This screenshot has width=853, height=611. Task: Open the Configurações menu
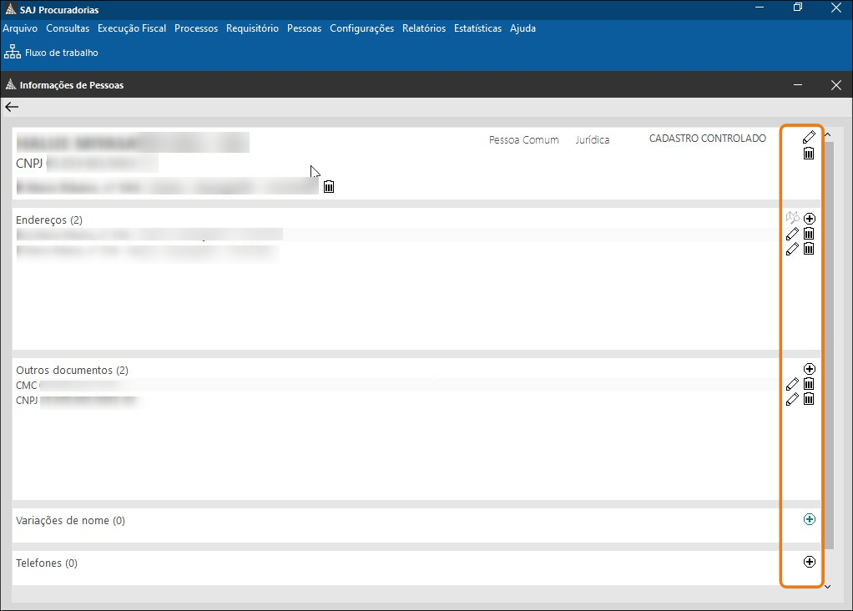[x=361, y=28]
